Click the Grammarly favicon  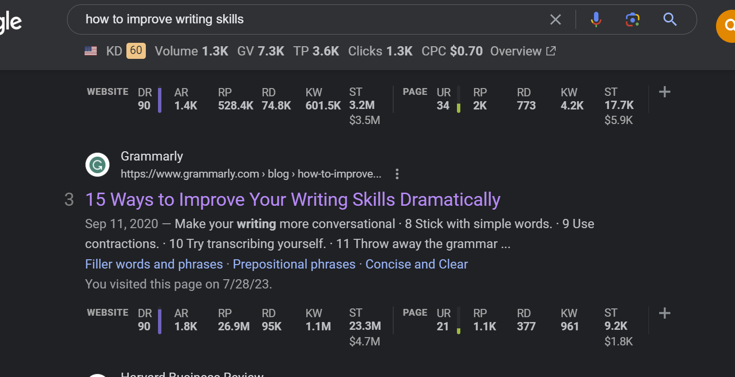tap(97, 164)
